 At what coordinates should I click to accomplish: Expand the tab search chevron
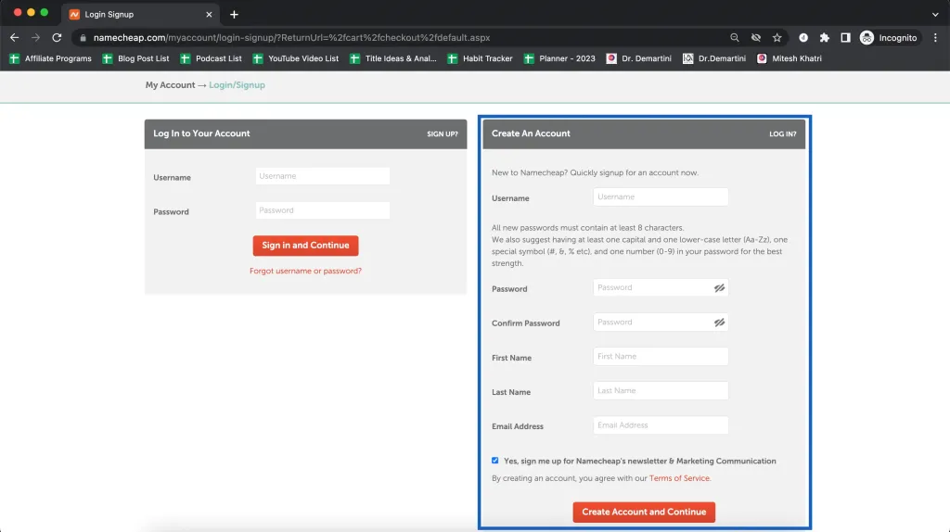point(935,14)
